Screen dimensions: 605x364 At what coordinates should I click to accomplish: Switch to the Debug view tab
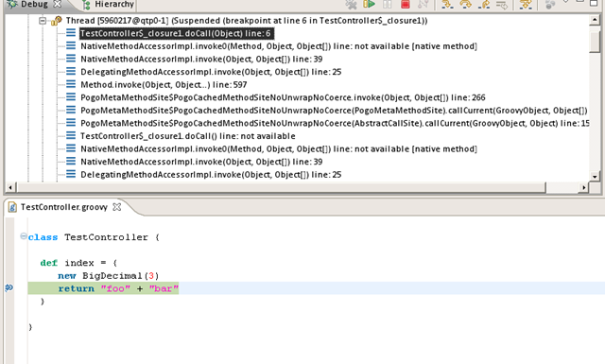pos(35,4)
